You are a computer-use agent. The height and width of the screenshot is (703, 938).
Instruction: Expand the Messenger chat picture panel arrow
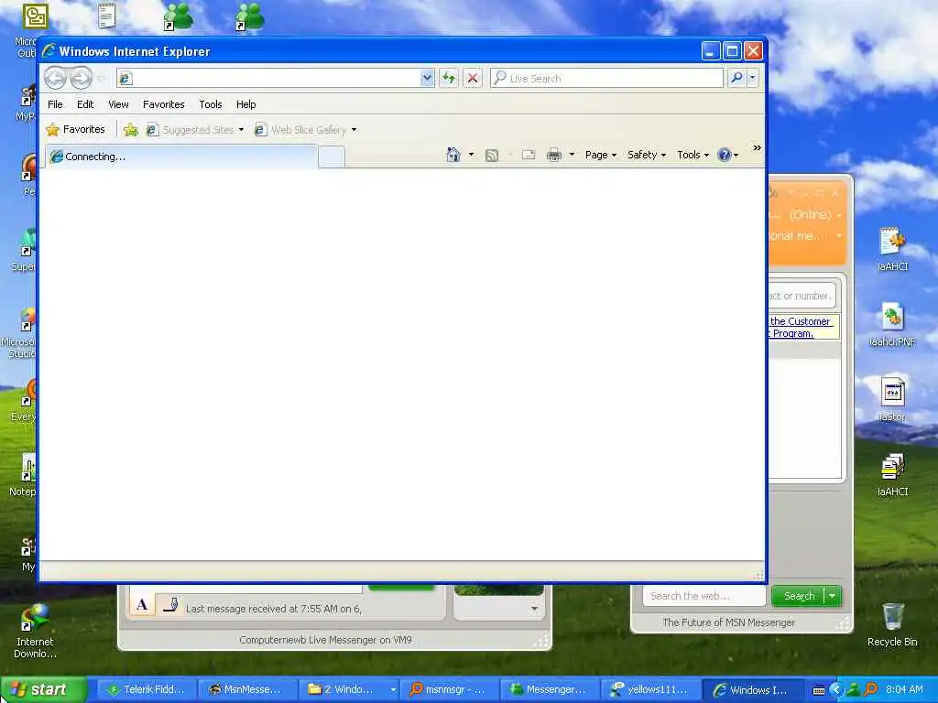[534, 609]
